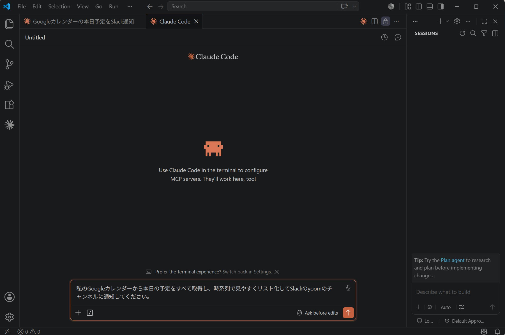This screenshot has height=335, width=505.
Task: Open chat settings gear in side panel
Action: point(457,21)
